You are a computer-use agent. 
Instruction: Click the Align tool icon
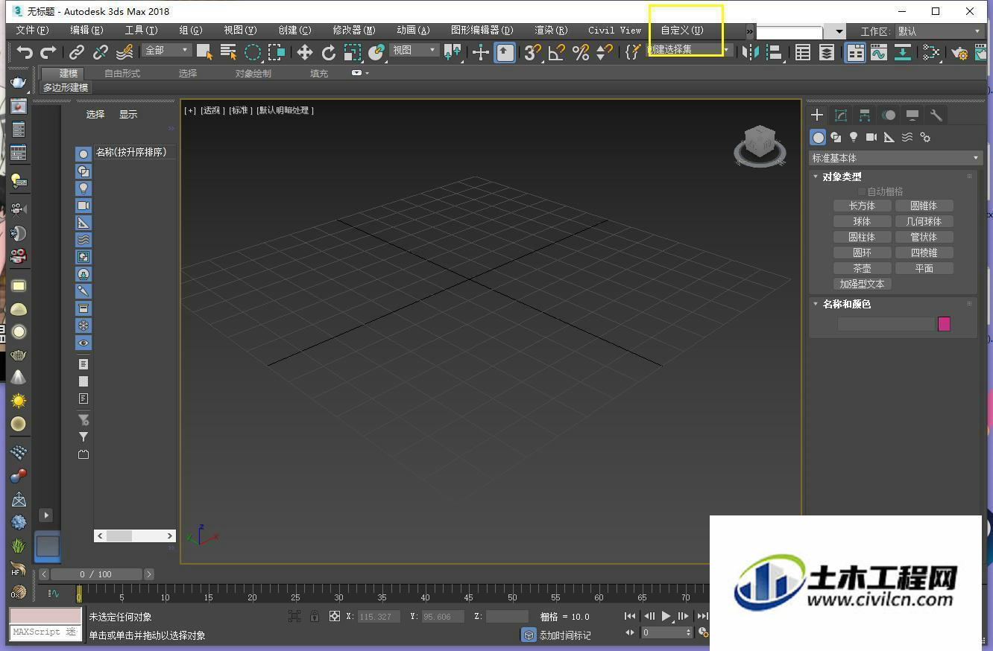775,52
